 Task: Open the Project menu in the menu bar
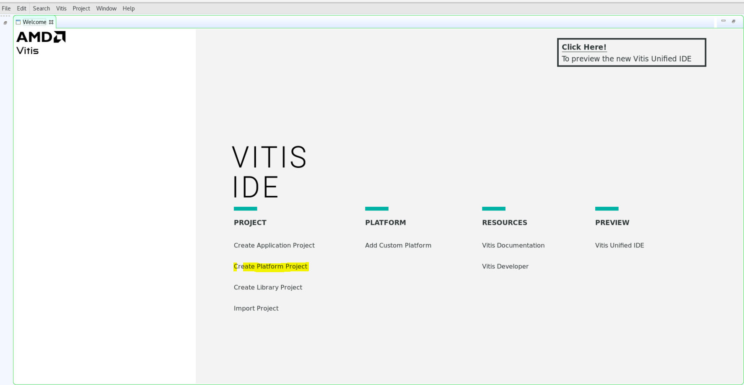pos(81,8)
